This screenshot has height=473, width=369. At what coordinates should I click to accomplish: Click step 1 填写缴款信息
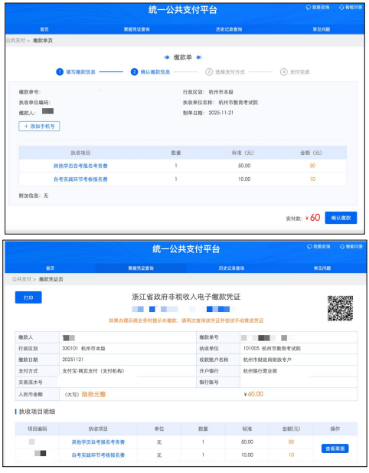[76, 72]
